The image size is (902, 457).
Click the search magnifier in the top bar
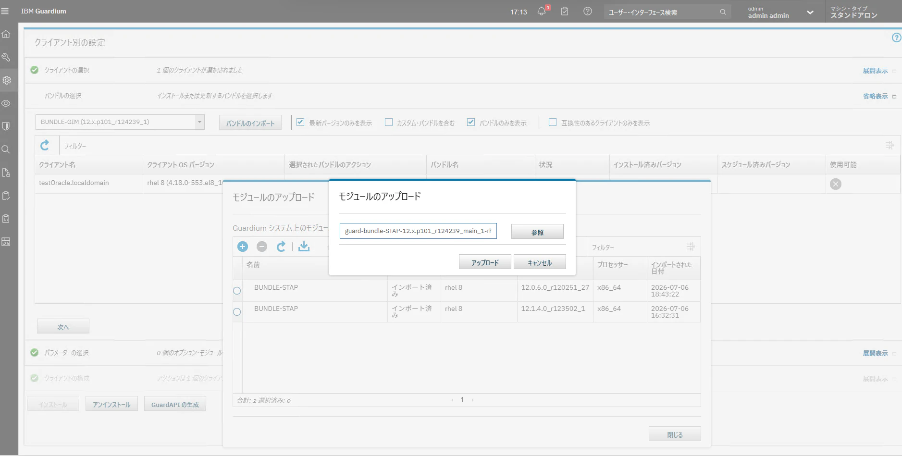click(x=723, y=12)
